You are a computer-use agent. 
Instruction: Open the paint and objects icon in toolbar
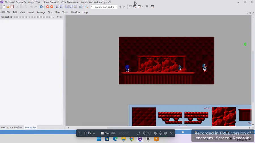coord(86,7)
